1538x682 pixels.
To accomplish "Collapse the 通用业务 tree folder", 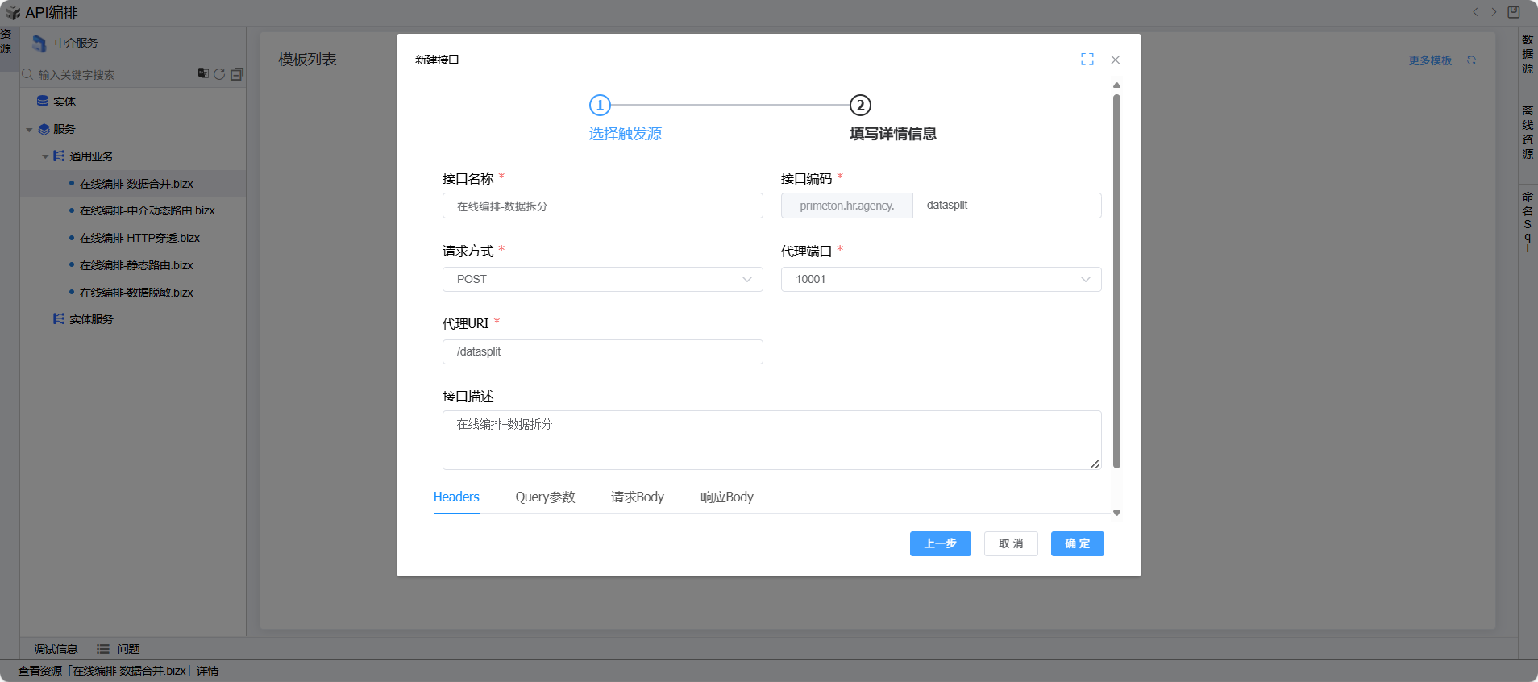I will click(45, 156).
